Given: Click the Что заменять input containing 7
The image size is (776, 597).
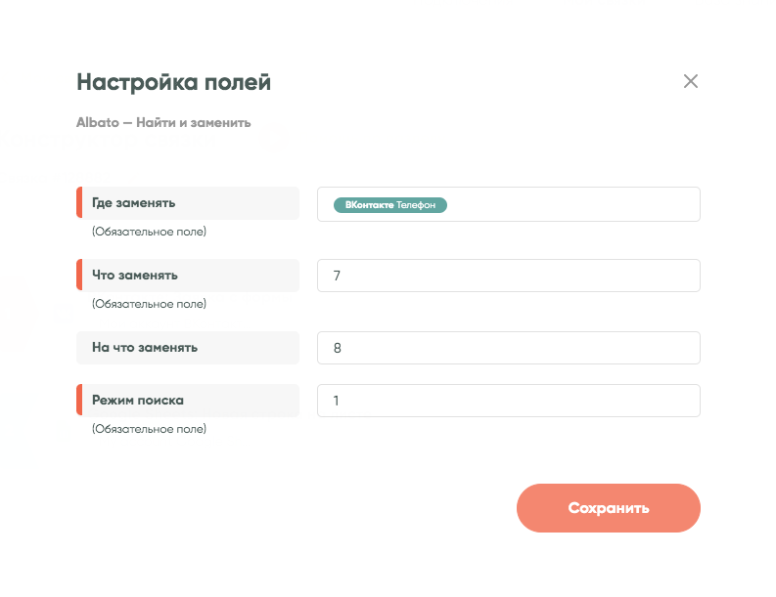Looking at the screenshot, I should 508,276.
